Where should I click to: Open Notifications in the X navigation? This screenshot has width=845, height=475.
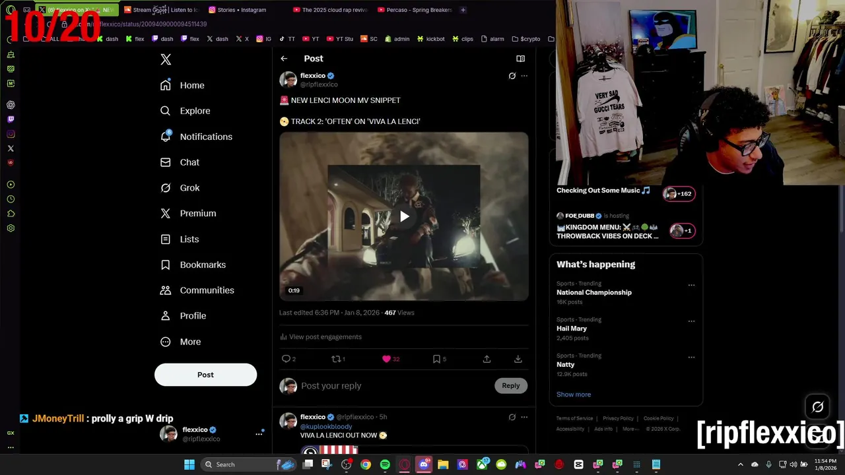(x=196, y=137)
